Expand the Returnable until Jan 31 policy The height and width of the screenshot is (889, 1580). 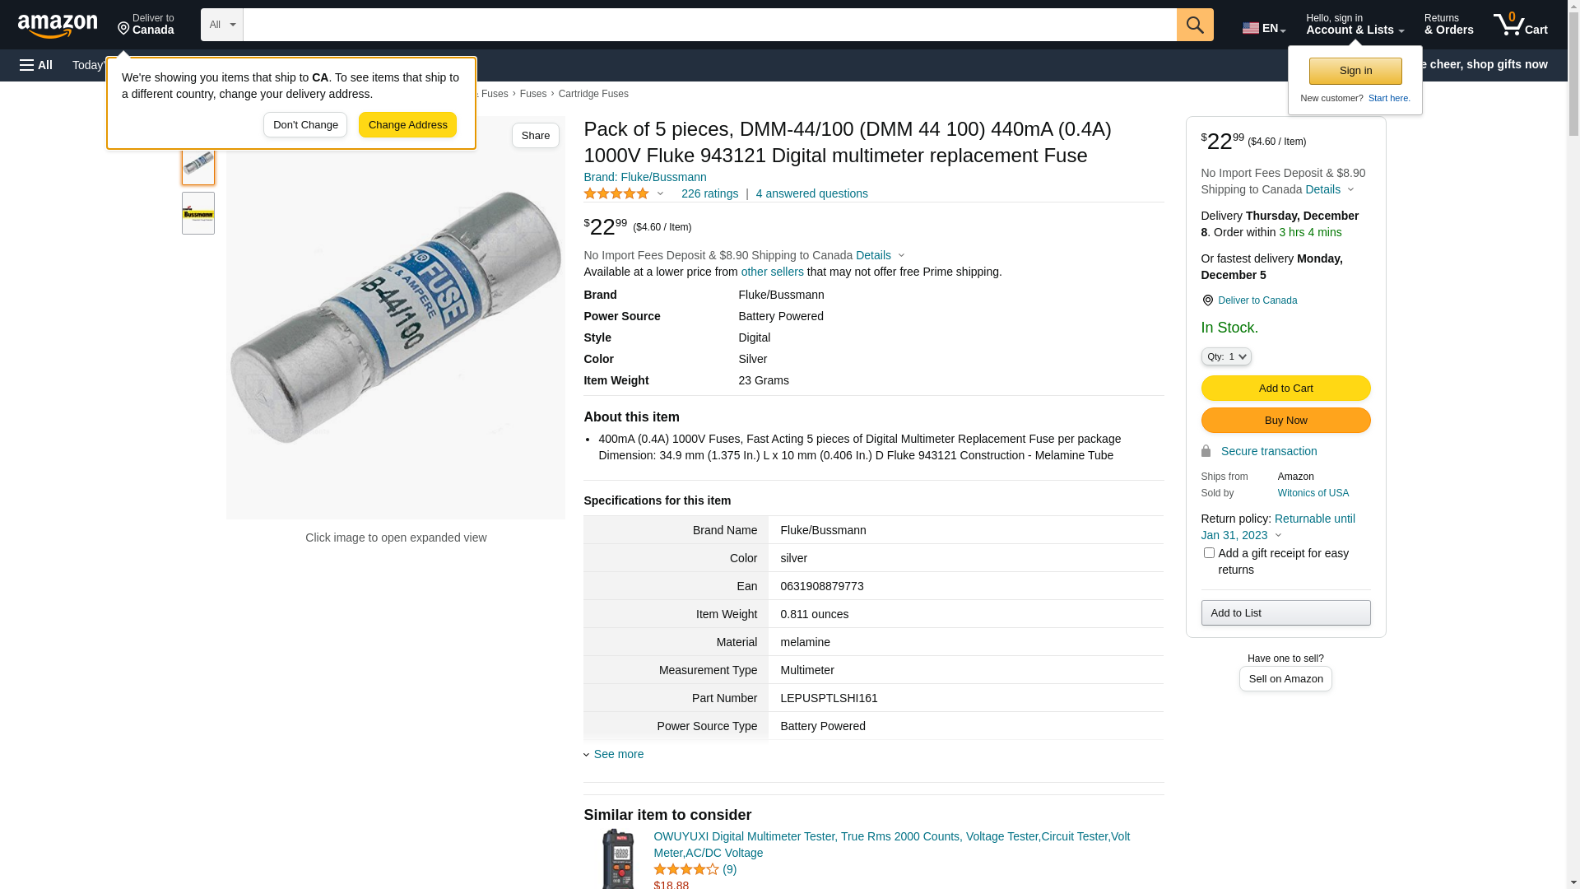[x=1278, y=527]
